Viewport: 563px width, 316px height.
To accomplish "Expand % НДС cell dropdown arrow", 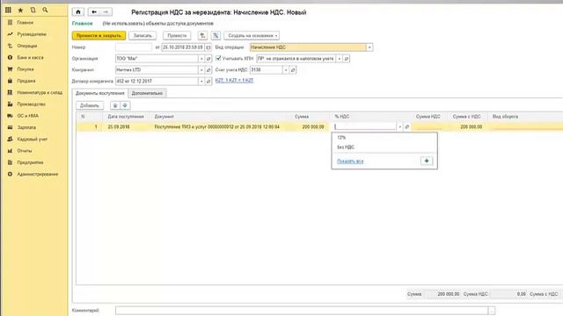I will click(400, 126).
